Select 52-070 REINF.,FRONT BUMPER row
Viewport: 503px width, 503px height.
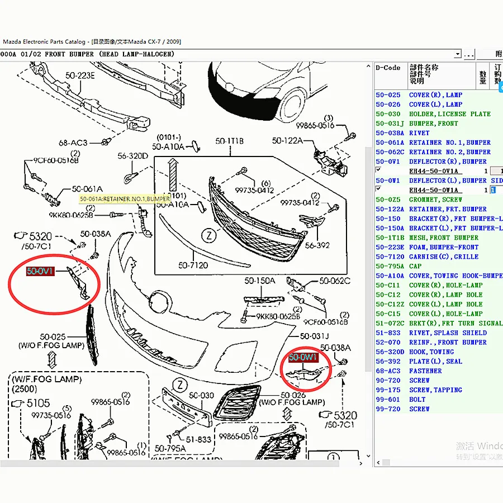pos(439,343)
